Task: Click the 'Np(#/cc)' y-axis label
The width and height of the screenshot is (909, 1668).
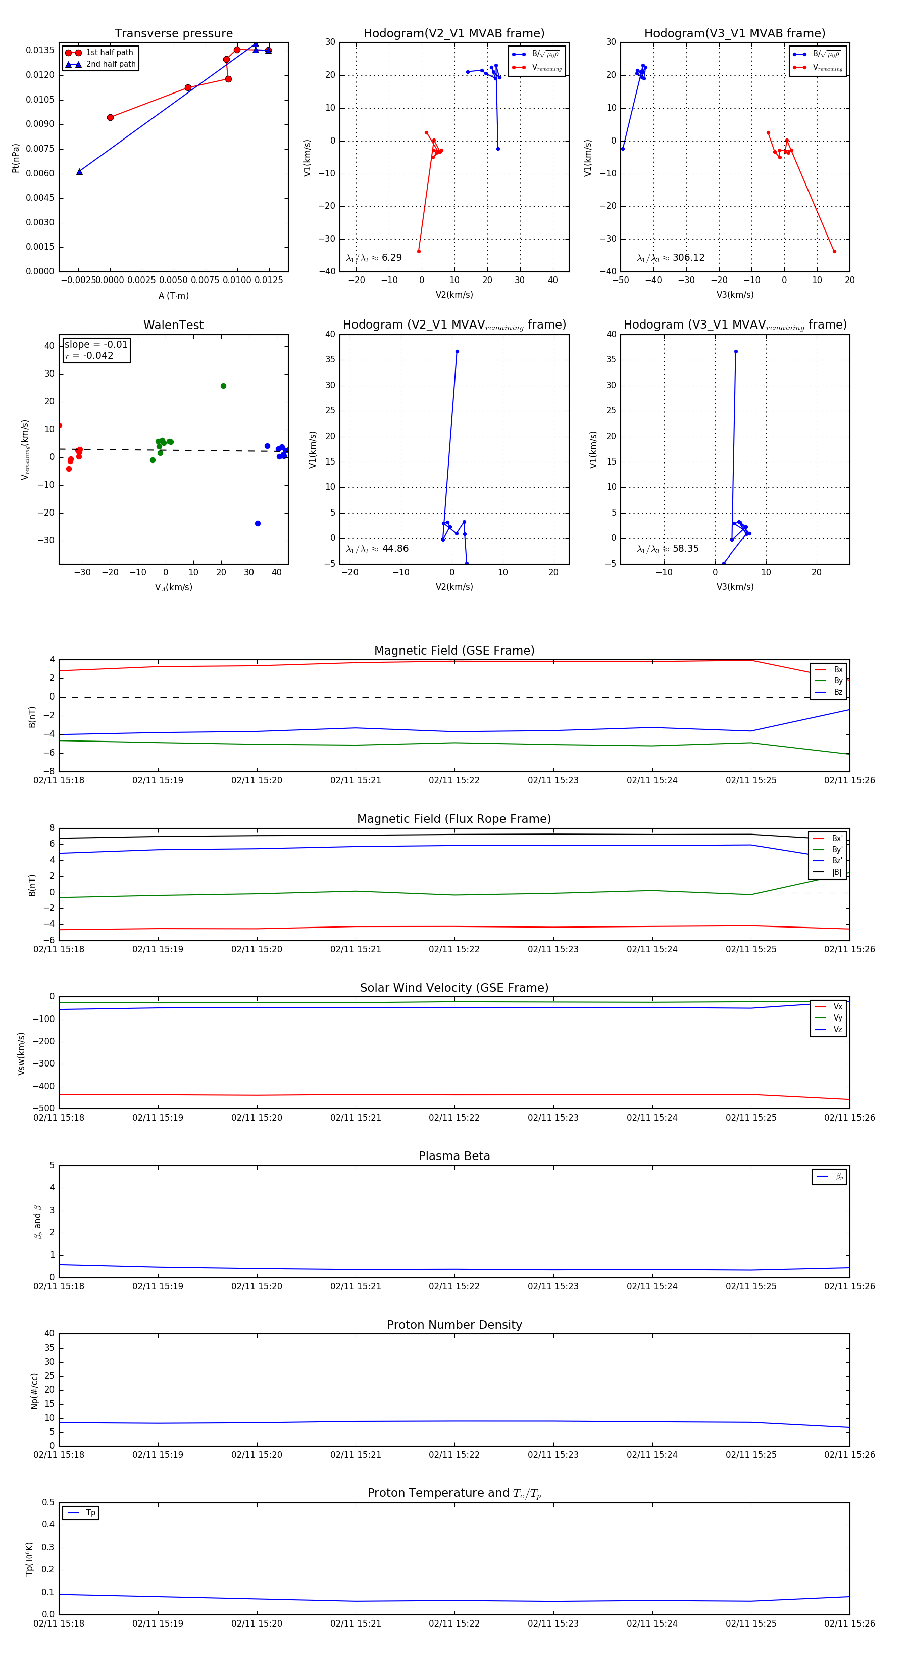Action: [x=34, y=1391]
